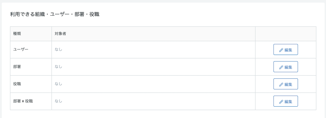Click the pencil icon in 部署 × 役職 row
The image size is (326, 118).
(x=281, y=102)
